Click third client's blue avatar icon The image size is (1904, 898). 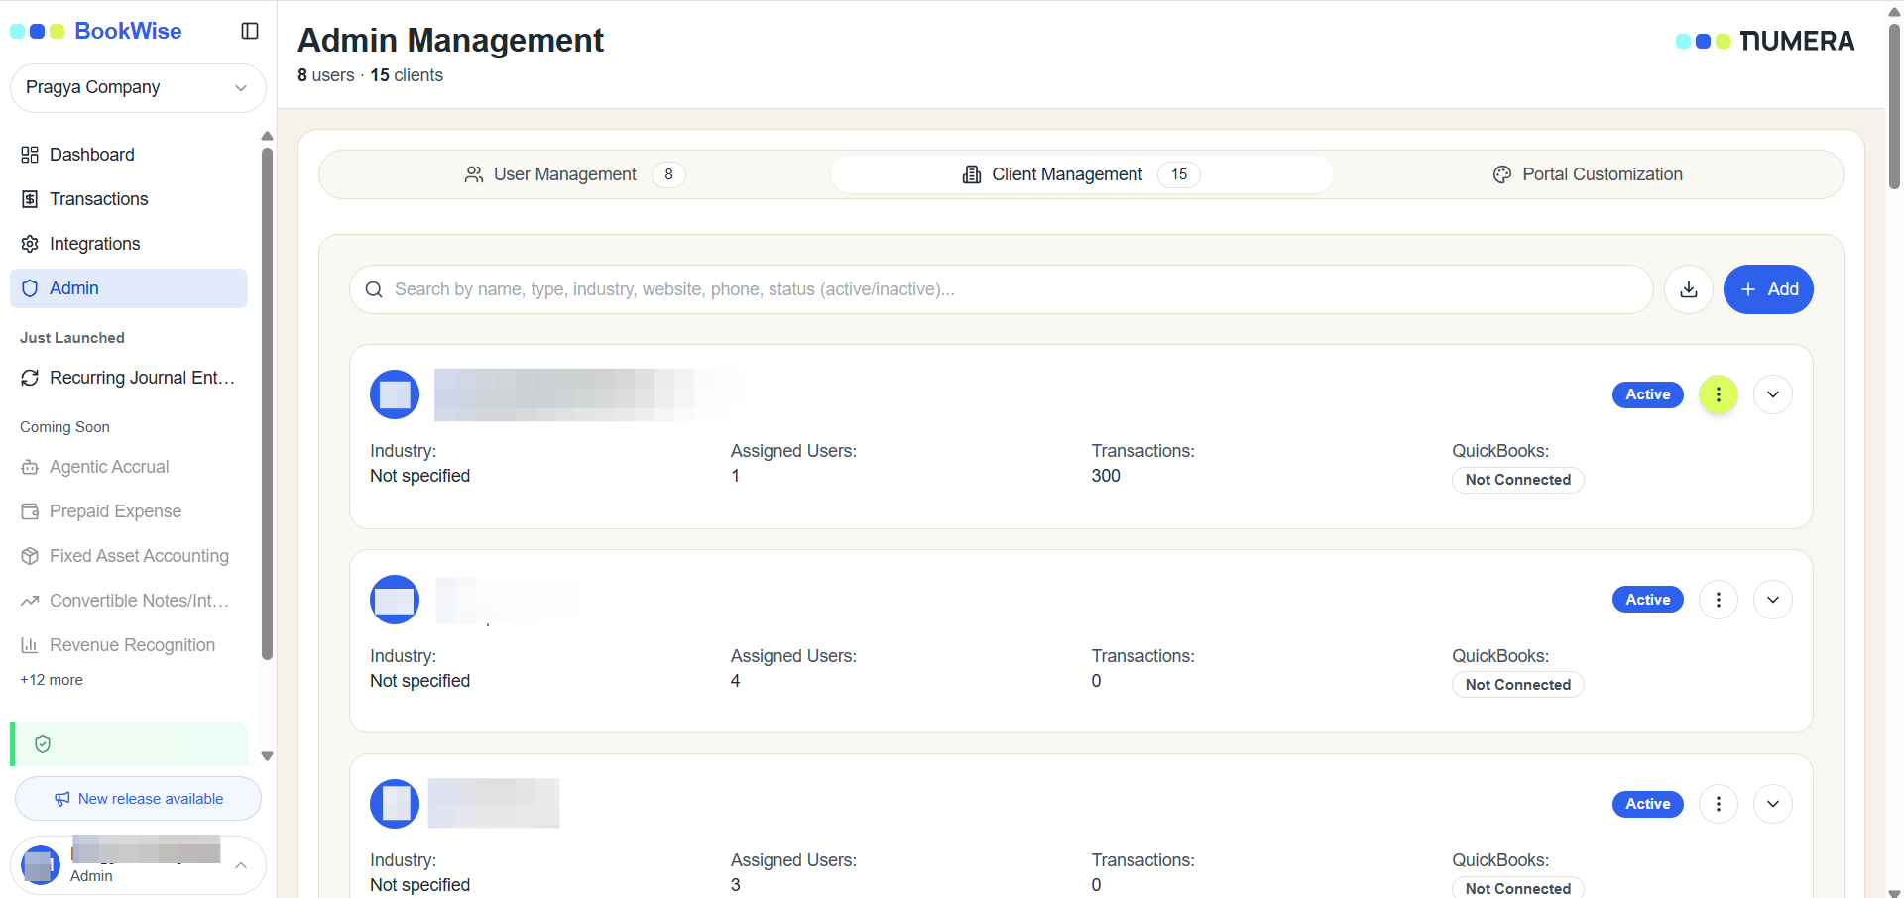395,804
